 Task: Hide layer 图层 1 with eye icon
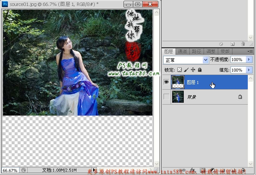click(167, 82)
